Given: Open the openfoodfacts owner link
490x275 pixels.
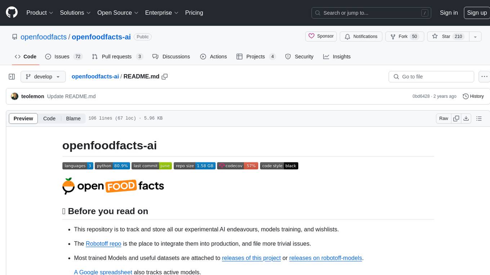Looking at the screenshot, I should 44,37.
